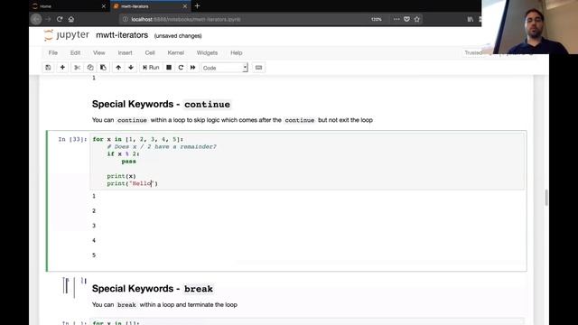Select the Special Keywords - continue heading
The height and width of the screenshot is (325, 578).
[161, 105]
